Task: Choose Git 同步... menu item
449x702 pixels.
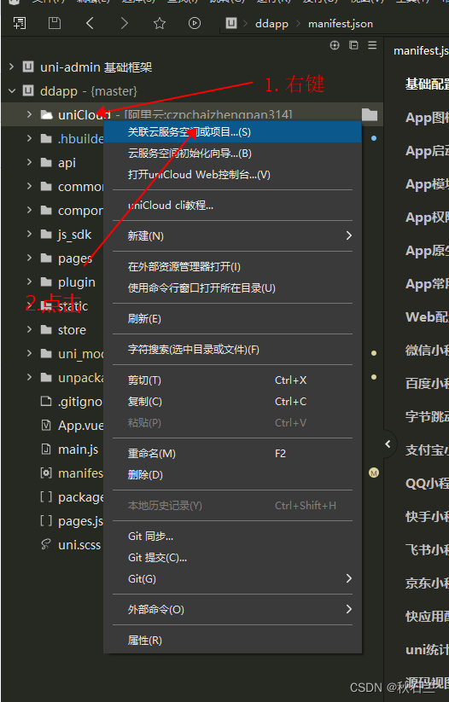Action: coord(232,536)
